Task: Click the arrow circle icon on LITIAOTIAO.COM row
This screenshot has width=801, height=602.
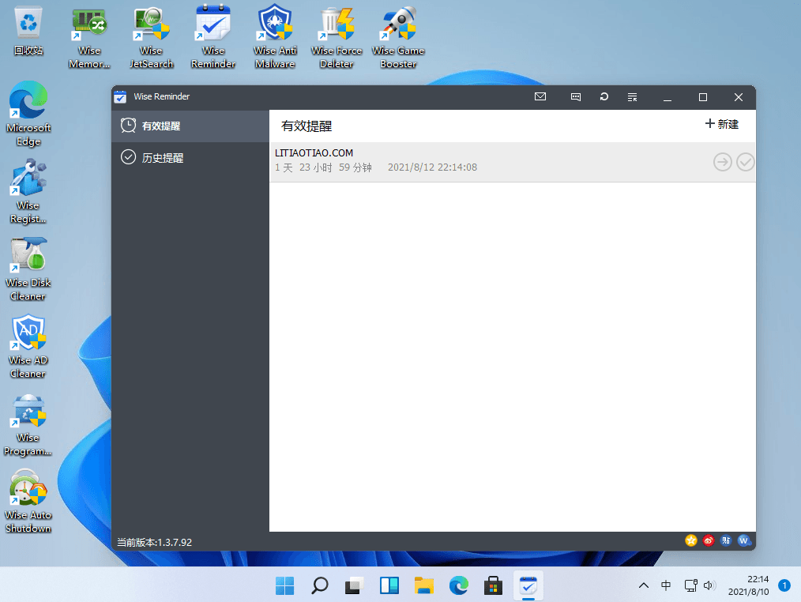Action: coord(722,162)
